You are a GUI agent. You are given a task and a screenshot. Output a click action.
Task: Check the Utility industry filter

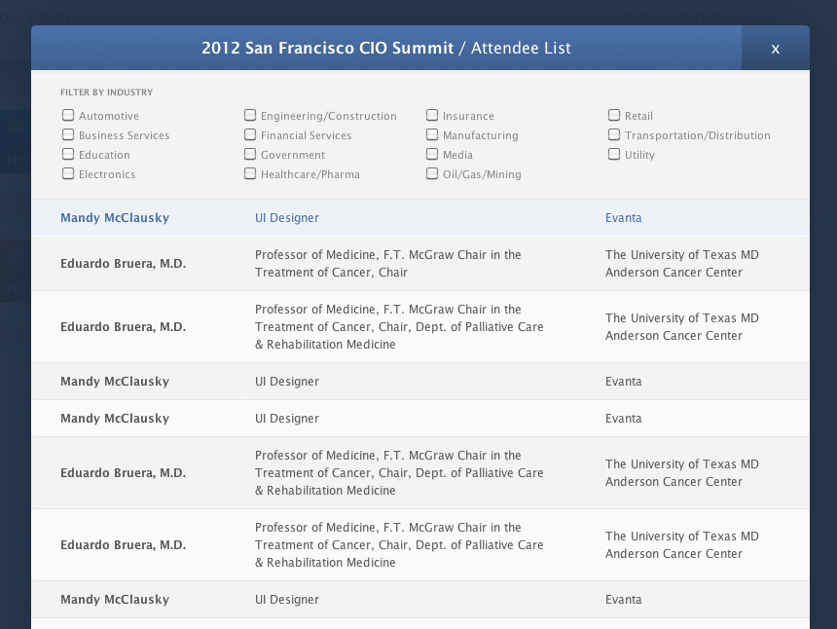(x=614, y=154)
